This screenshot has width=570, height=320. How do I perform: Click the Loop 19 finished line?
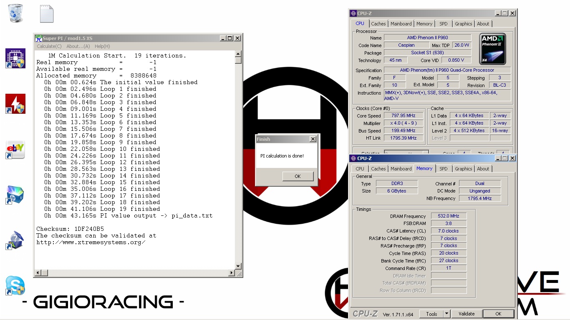[102, 209]
